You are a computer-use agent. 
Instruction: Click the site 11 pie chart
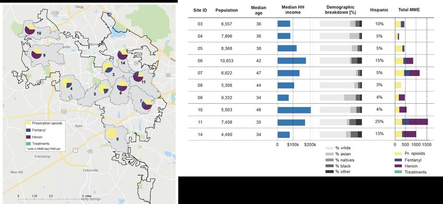pos(138,77)
